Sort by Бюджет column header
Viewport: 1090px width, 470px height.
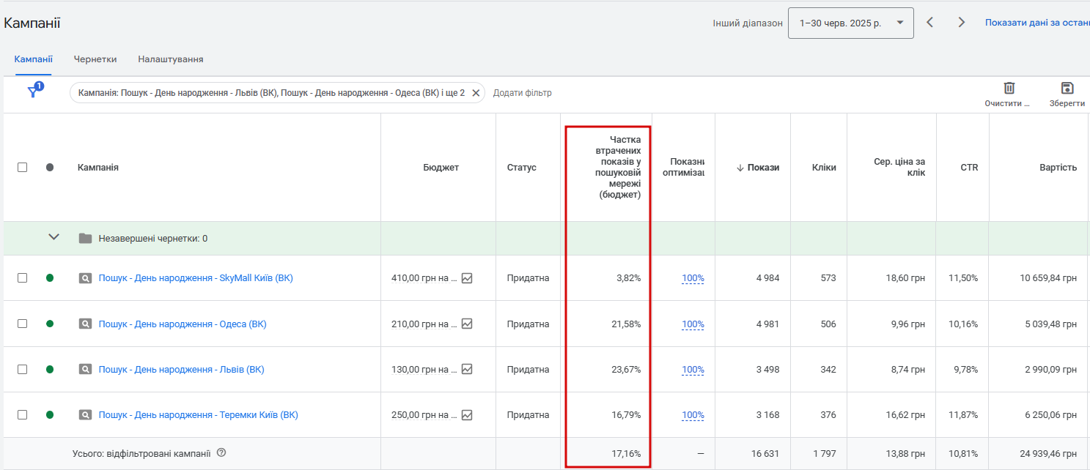441,168
